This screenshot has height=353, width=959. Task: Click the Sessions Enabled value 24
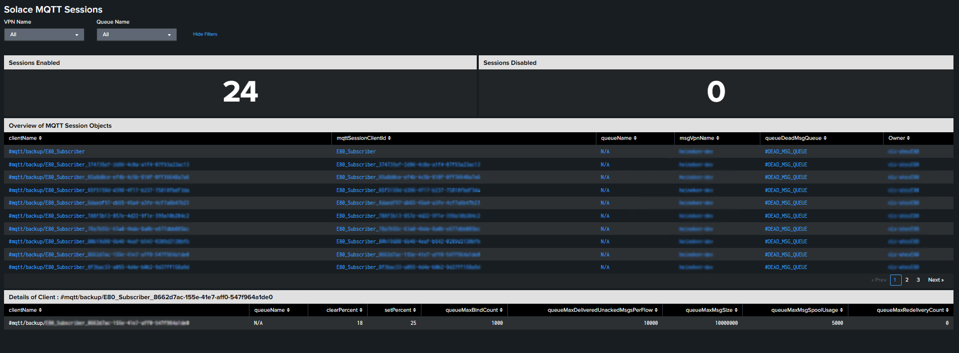(240, 92)
